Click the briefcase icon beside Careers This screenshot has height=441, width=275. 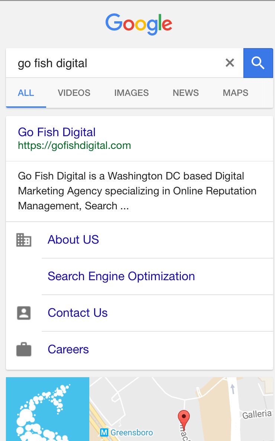click(x=24, y=350)
